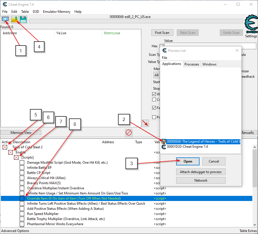Open the File menu in Cheat Engine
Image resolution: width=258 pixels, height=234 pixels.
click(x=5, y=12)
